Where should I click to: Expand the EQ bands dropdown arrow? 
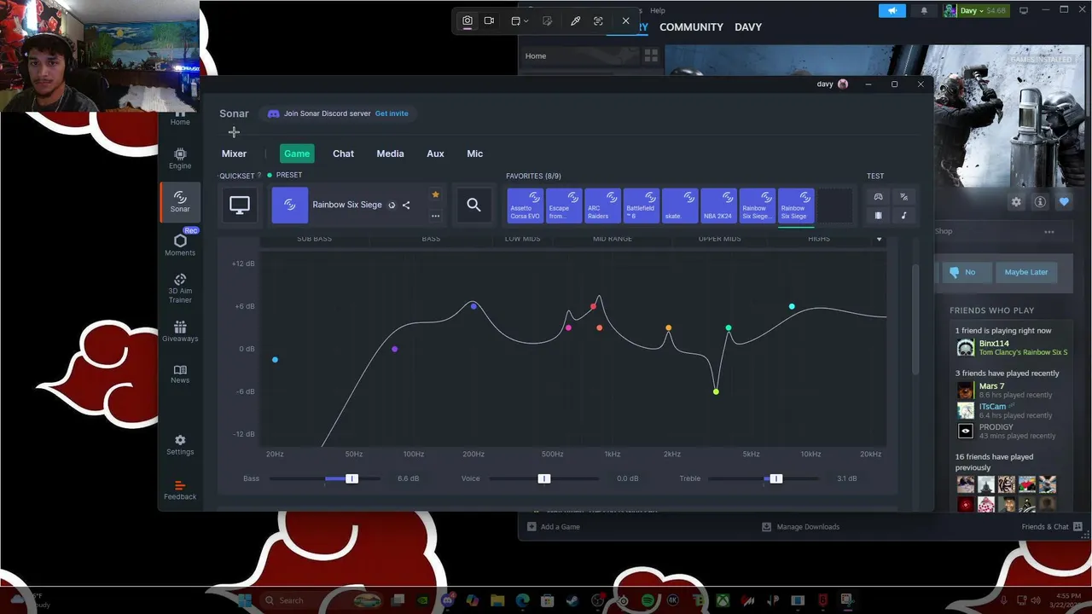click(x=879, y=239)
